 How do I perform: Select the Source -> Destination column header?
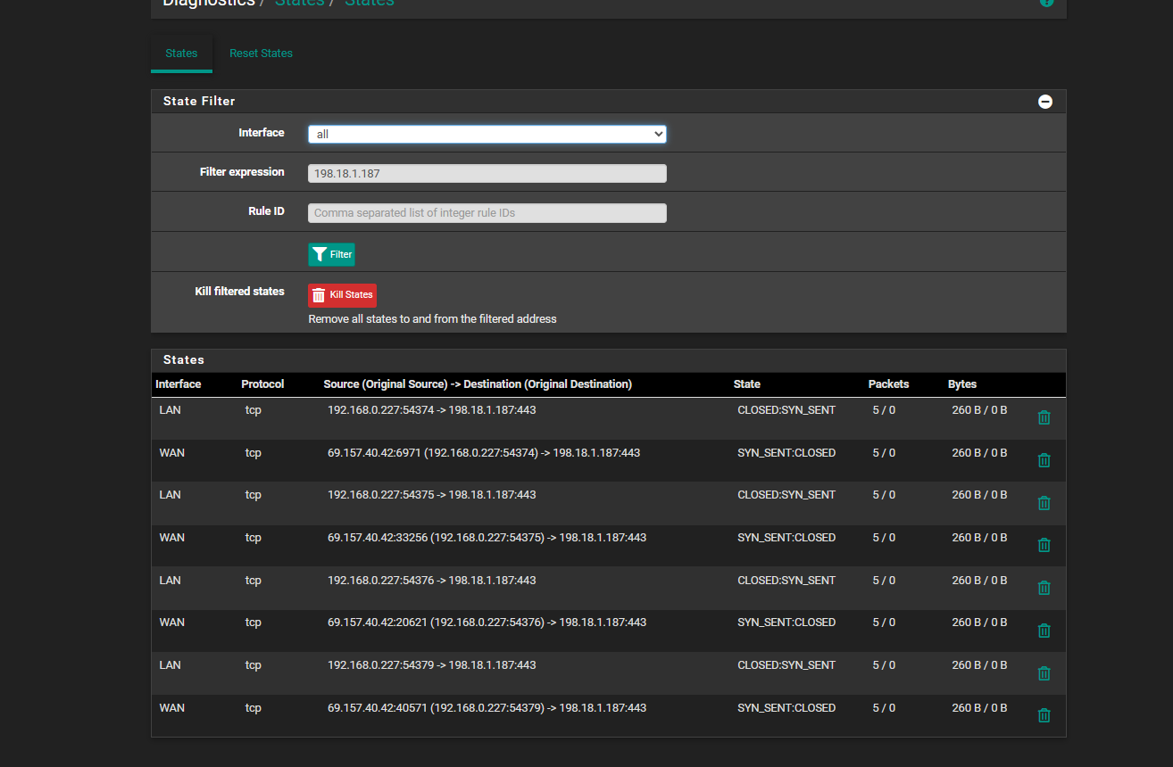coord(478,384)
